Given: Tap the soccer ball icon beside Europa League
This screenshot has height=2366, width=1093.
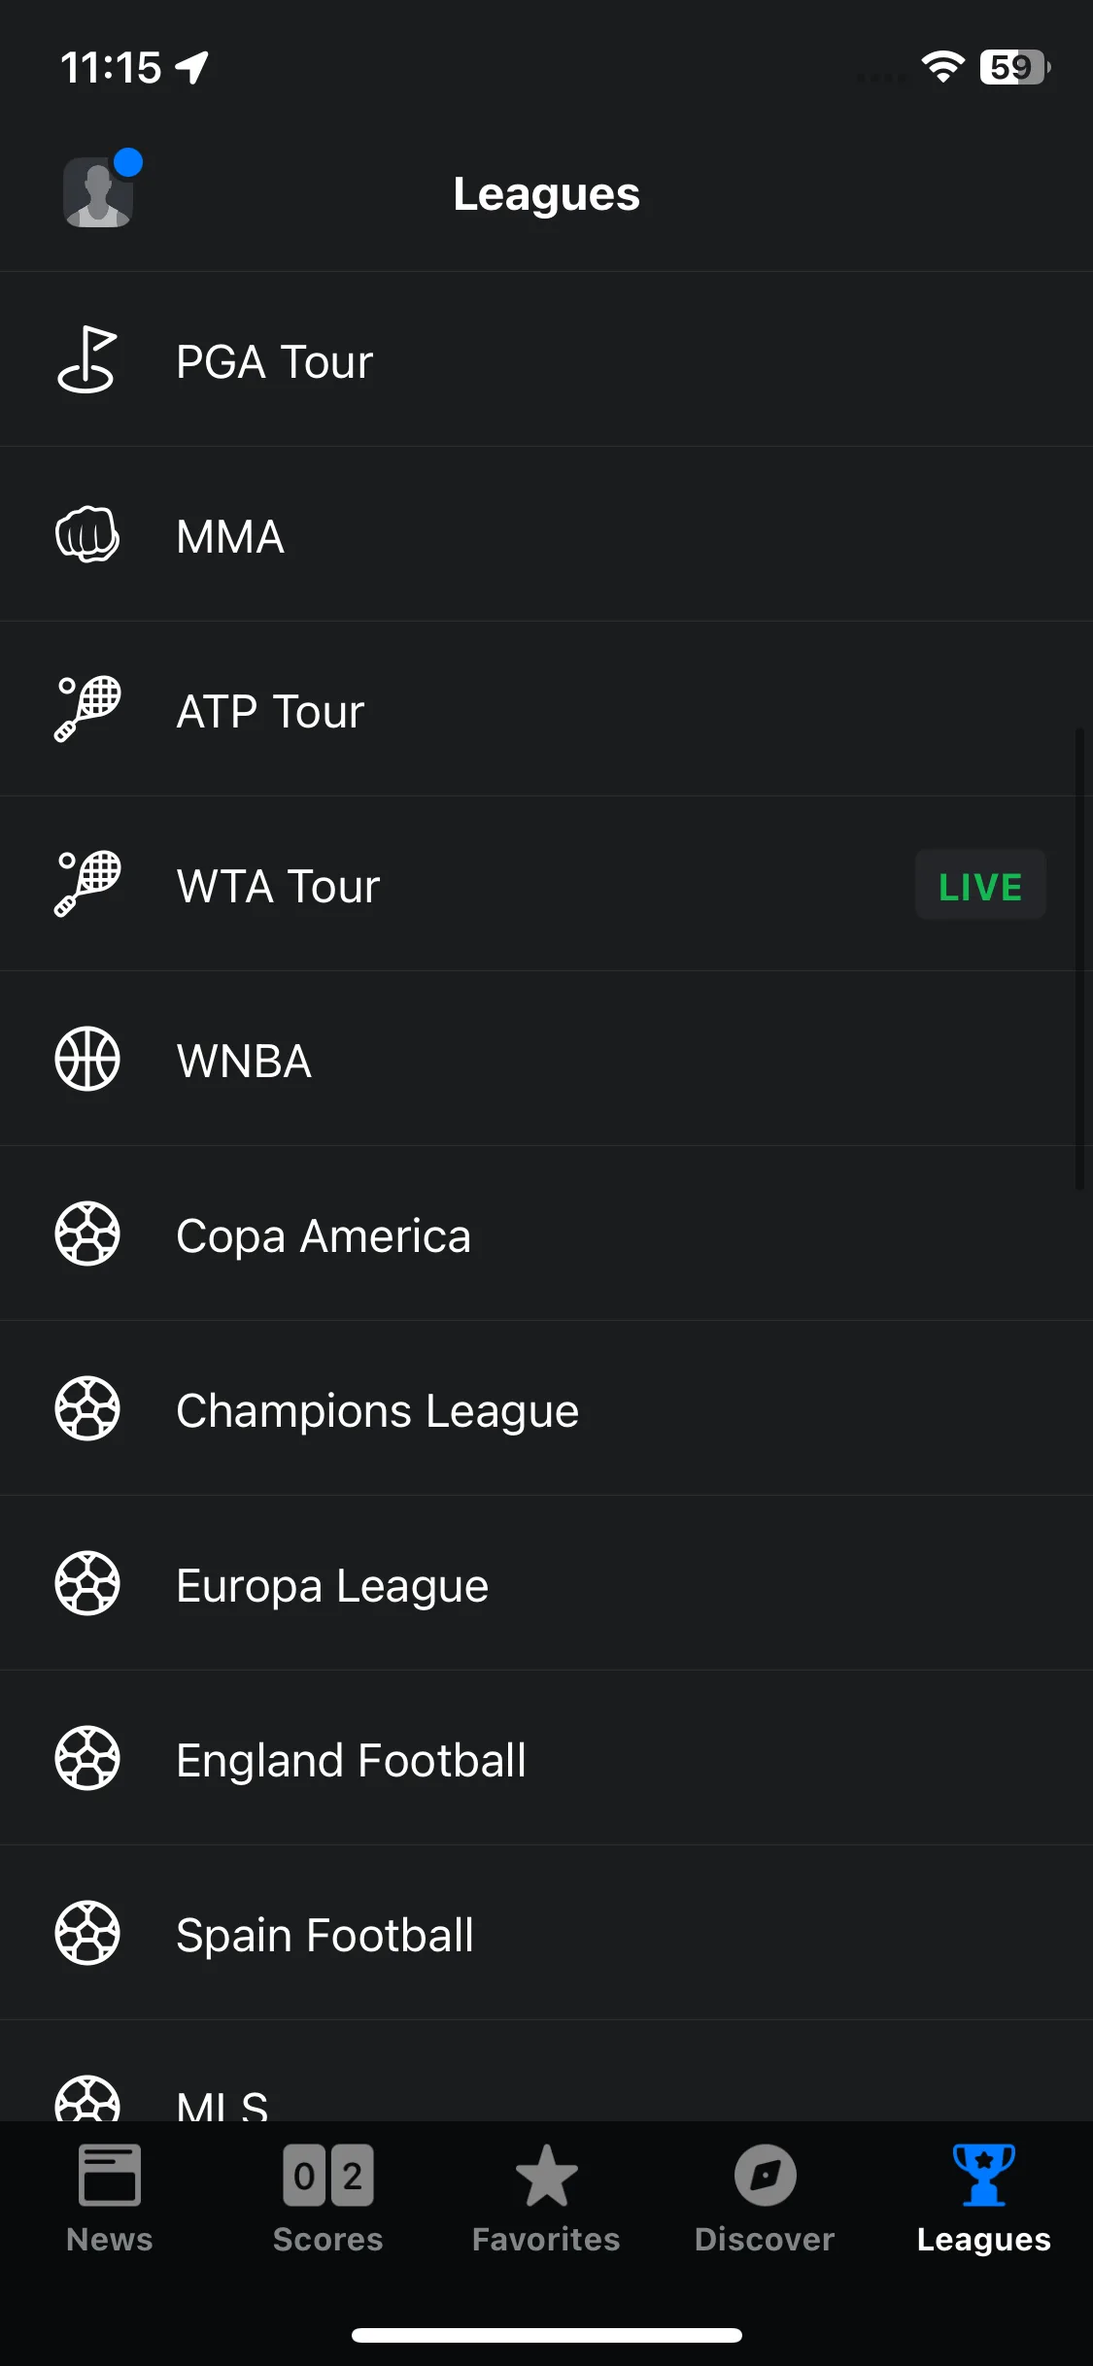Looking at the screenshot, I should pyautogui.click(x=87, y=1583).
